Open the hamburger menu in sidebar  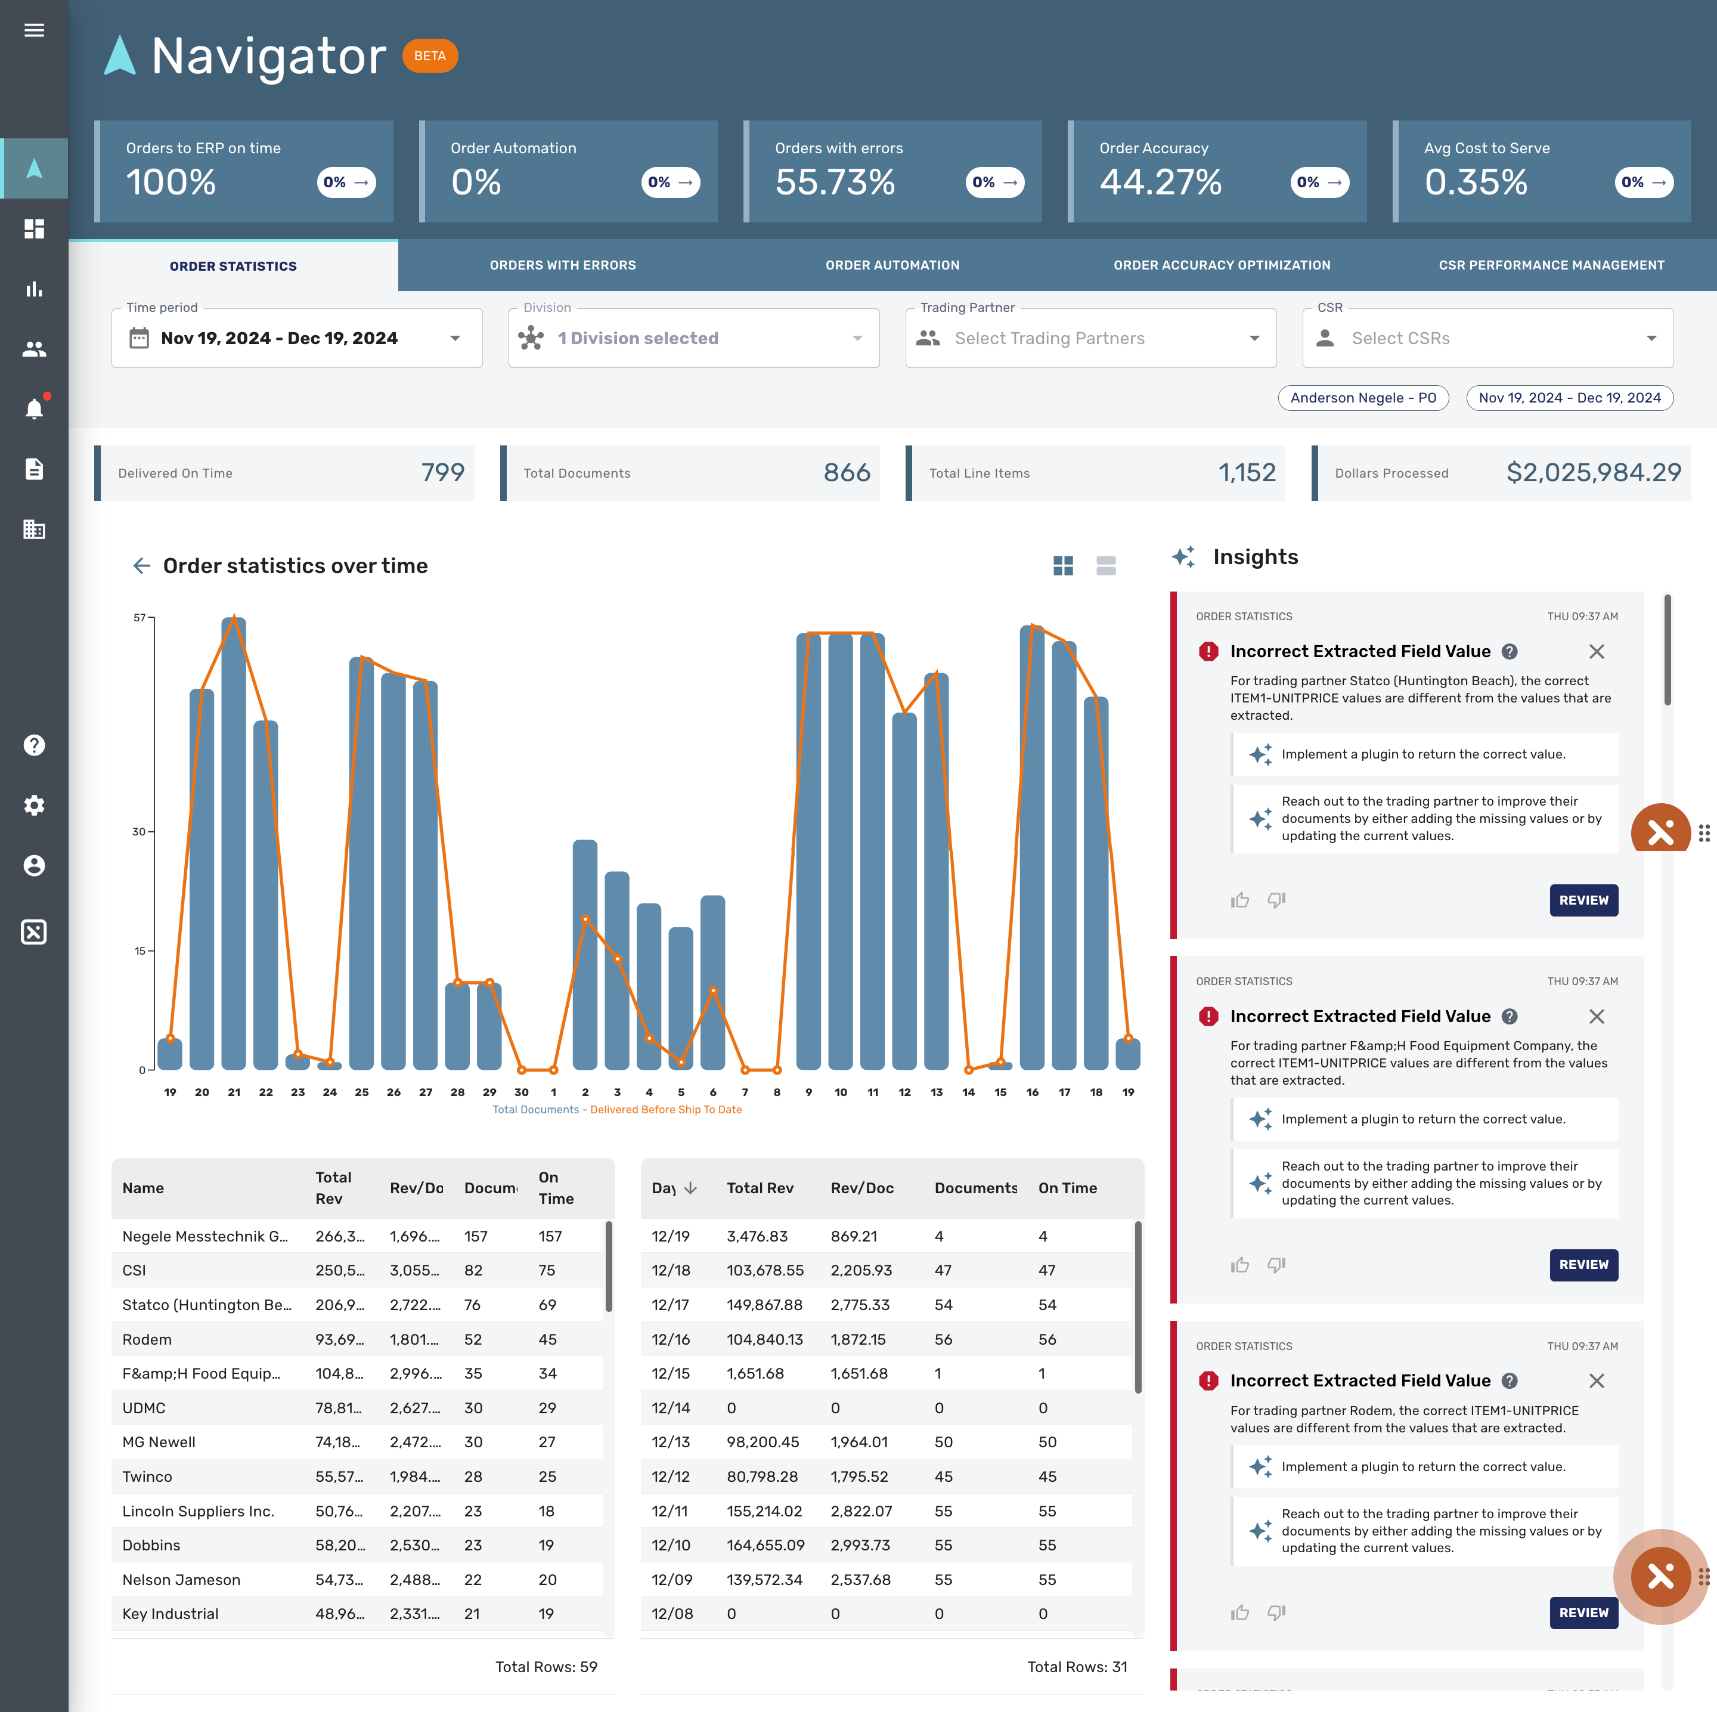[x=34, y=30]
